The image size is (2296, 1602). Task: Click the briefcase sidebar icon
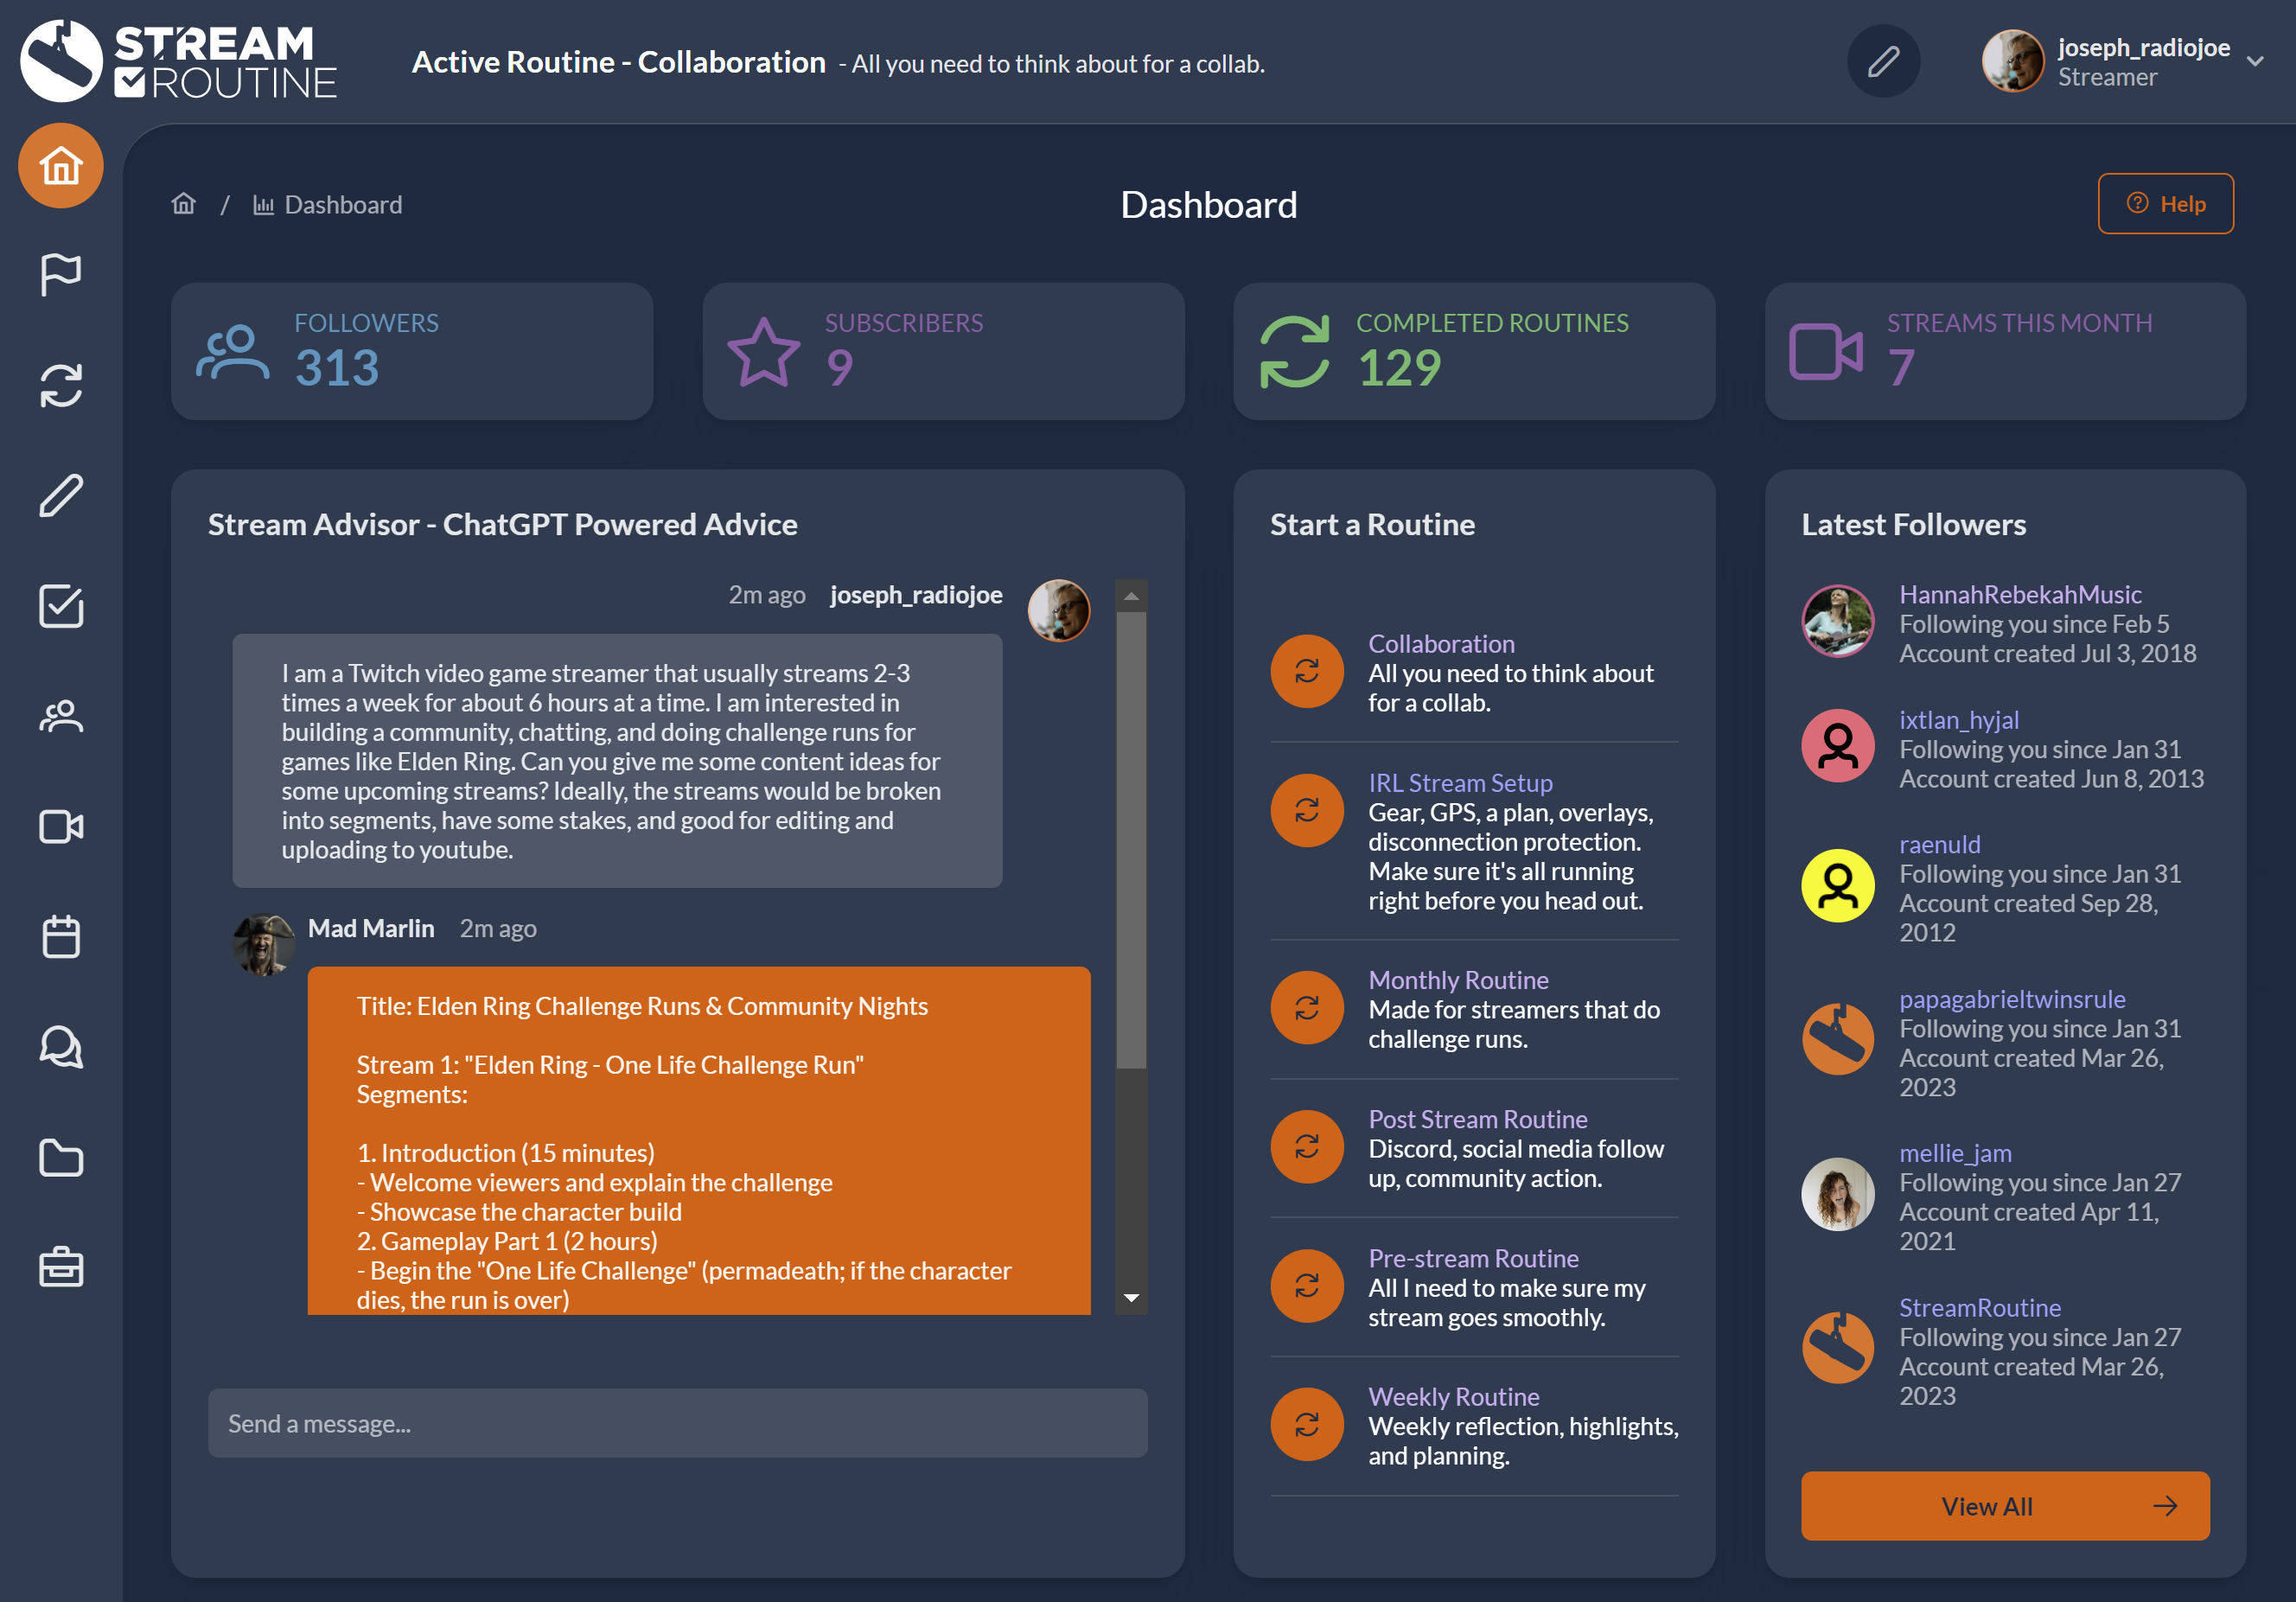coord(61,1267)
